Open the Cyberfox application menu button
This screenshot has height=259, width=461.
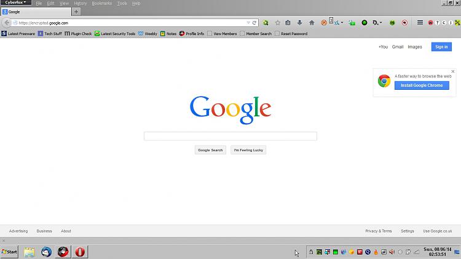point(15,2)
